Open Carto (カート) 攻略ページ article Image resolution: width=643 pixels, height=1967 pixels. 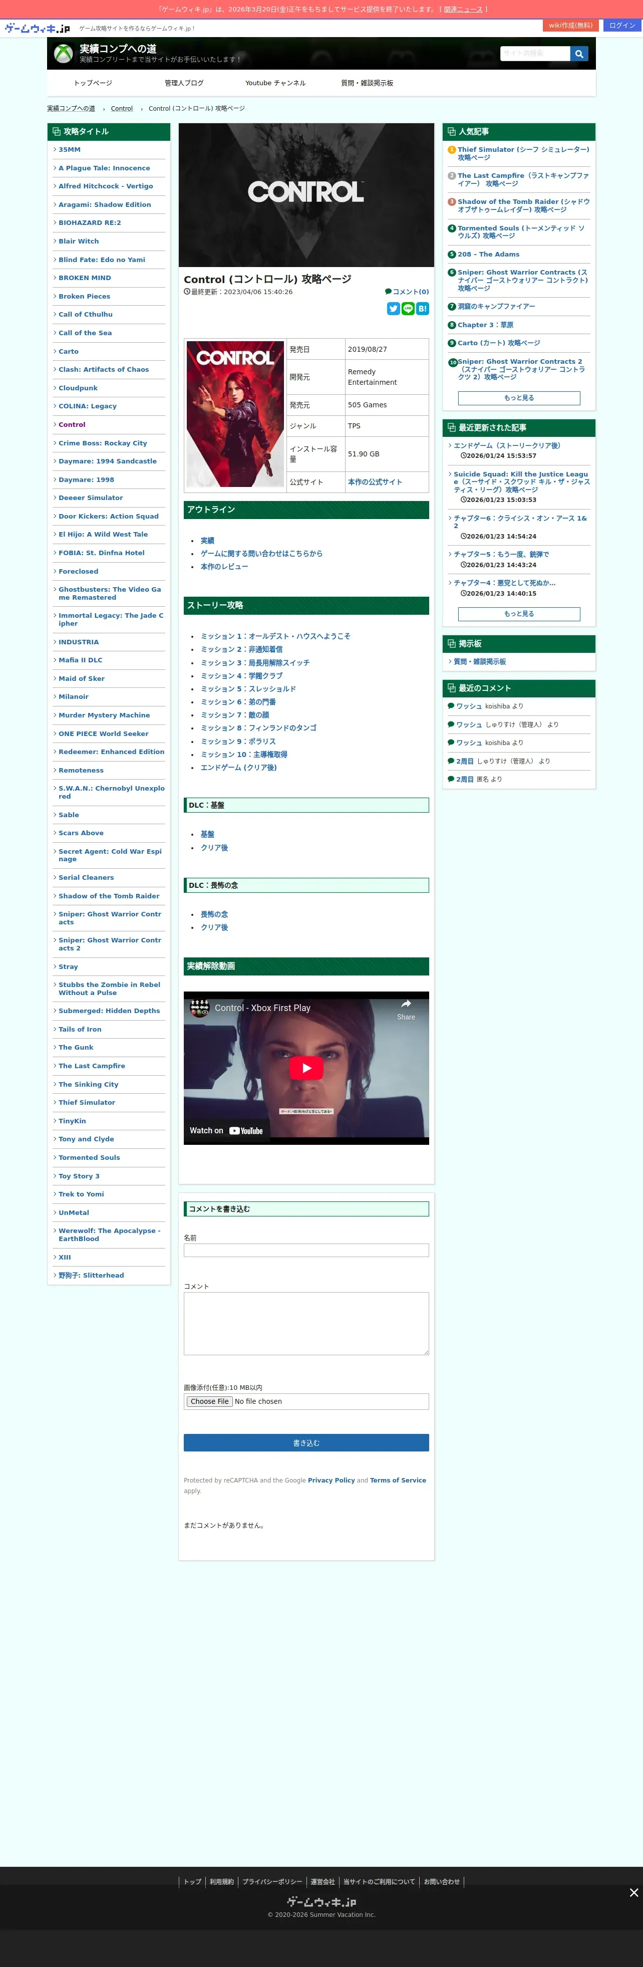pyautogui.click(x=499, y=343)
